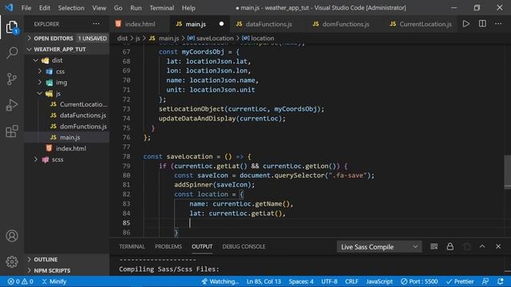Screen dimensions: 511x287
Task: Switch to the domFunctions.js editor tab
Action: coord(346,24)
